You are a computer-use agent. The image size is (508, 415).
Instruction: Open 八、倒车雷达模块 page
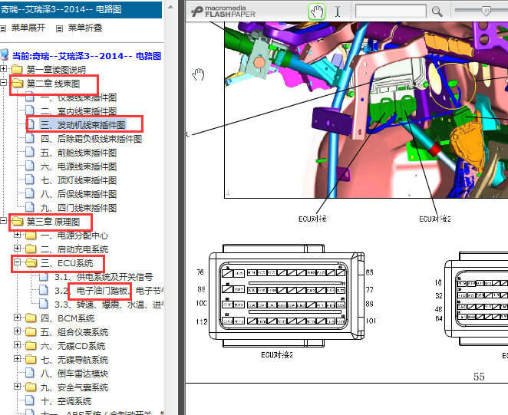(74, 374)
